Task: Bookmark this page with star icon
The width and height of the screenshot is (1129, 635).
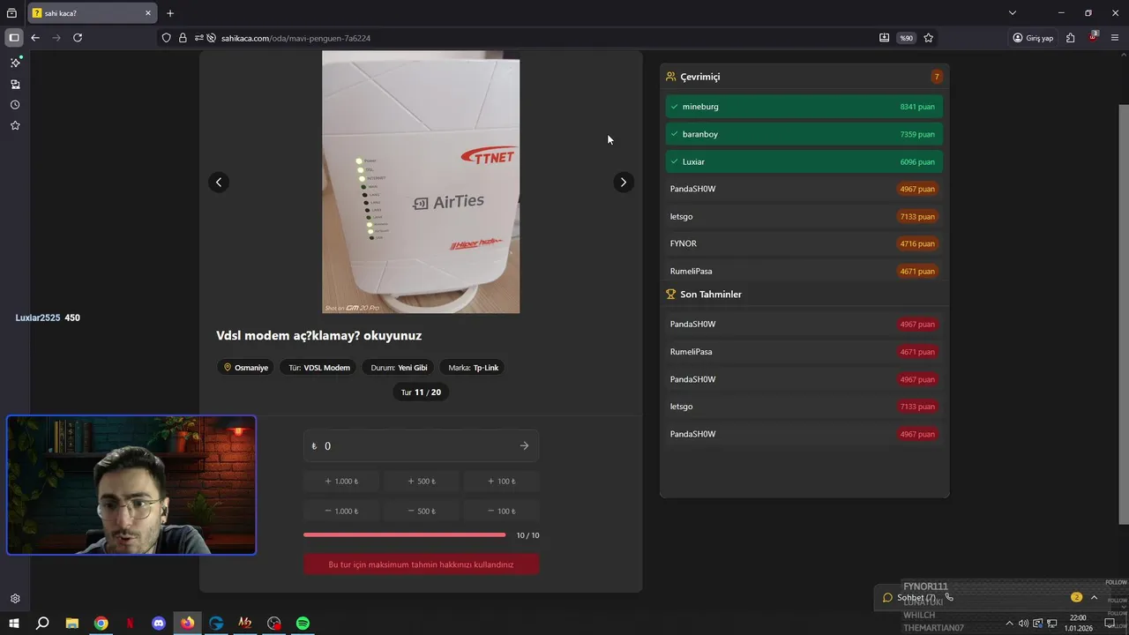Action: pyautogui.click(x=929, y=38)
